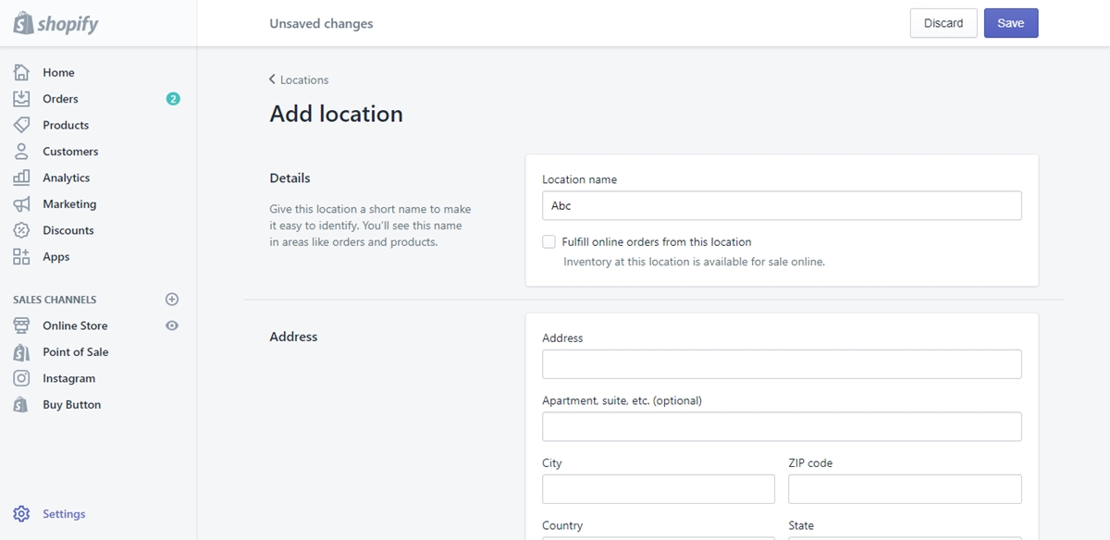Click the City input field
Viewport: 1110px width, 540px height.
(659, 489)
